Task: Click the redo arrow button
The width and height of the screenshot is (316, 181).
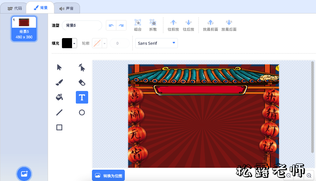Action: [121, 25]
